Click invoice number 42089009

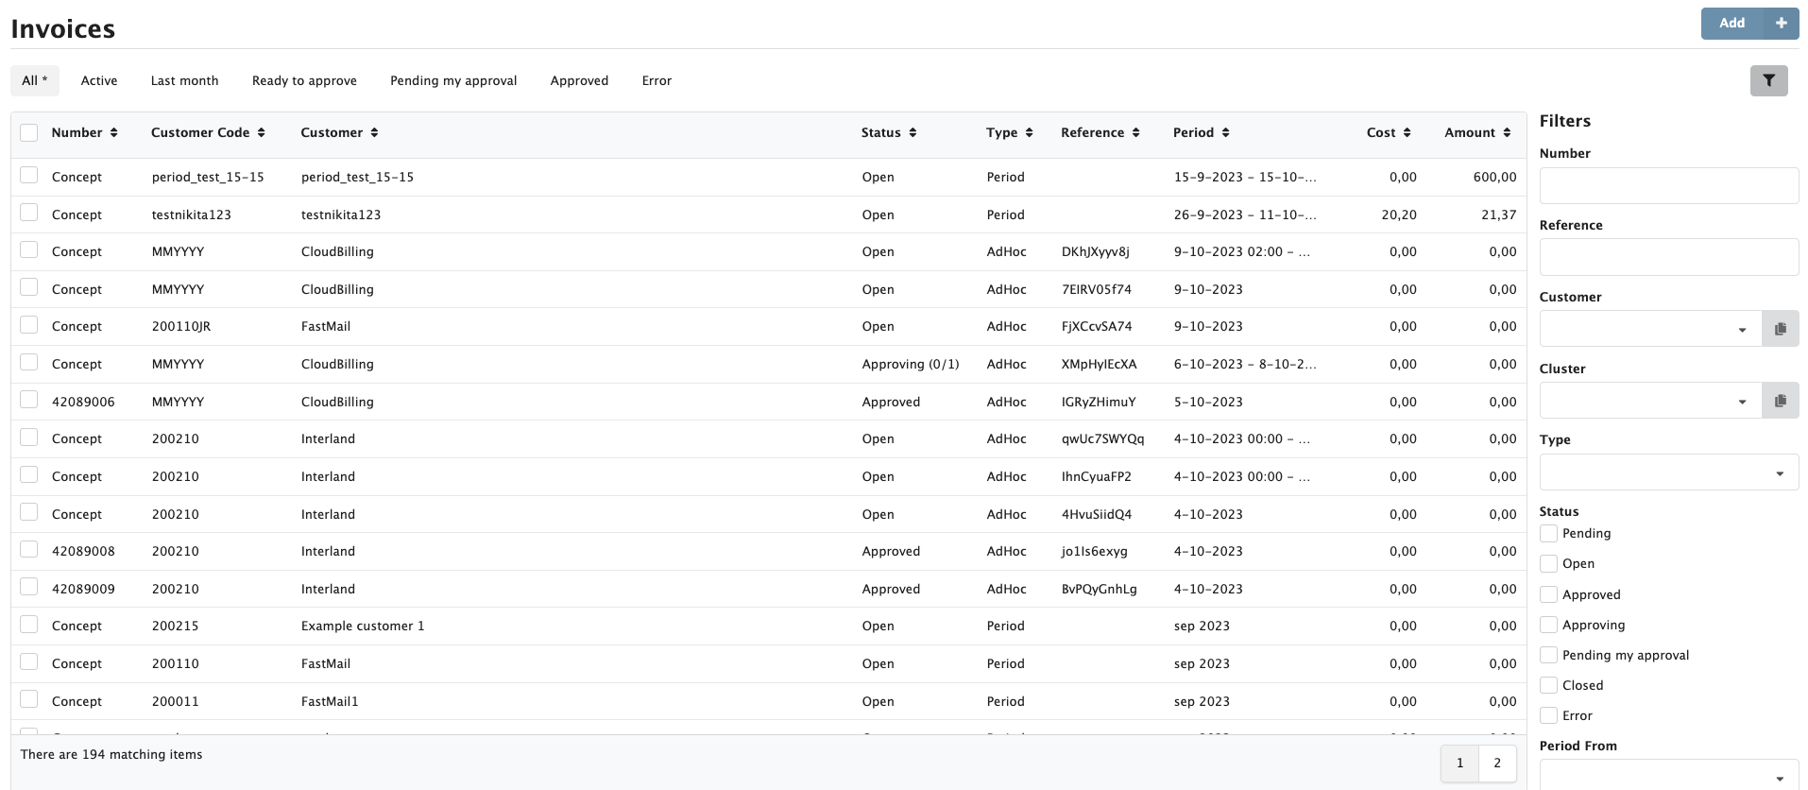(x=83, y=590)
